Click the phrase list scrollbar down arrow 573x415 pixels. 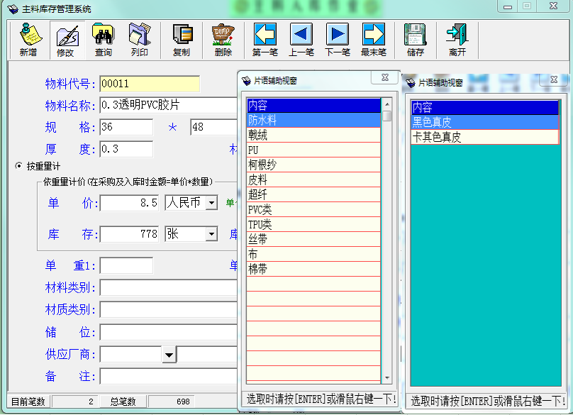click(387, 378)
